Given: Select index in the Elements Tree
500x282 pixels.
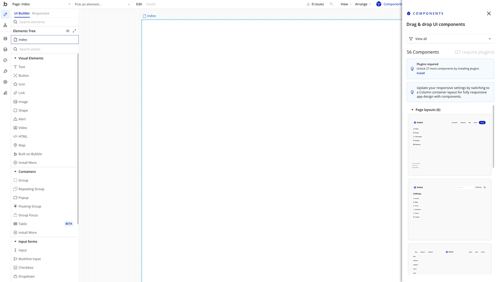Looking at the screenshot, I should [45, 40].
